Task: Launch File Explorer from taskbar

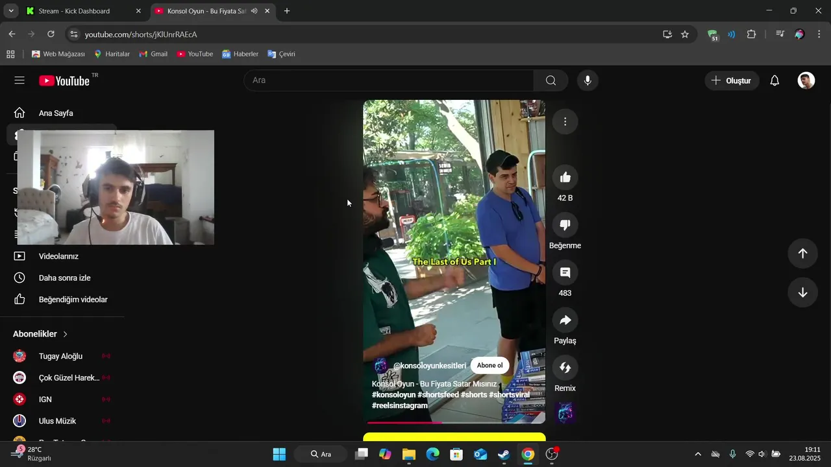Action: [408, 454]
